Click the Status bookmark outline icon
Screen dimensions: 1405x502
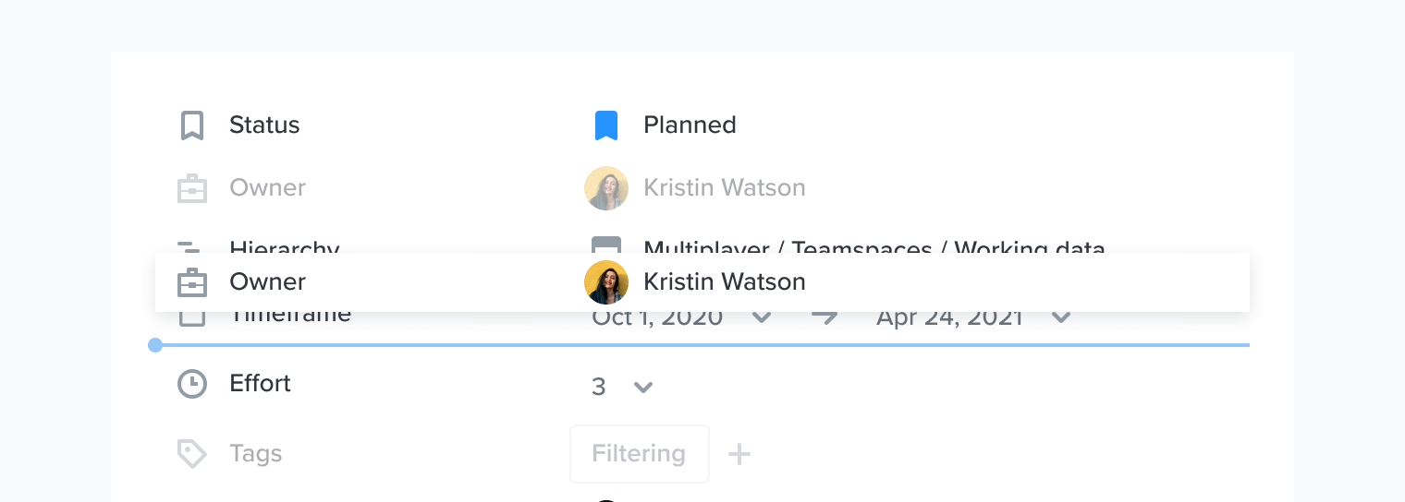pos(191,125)
